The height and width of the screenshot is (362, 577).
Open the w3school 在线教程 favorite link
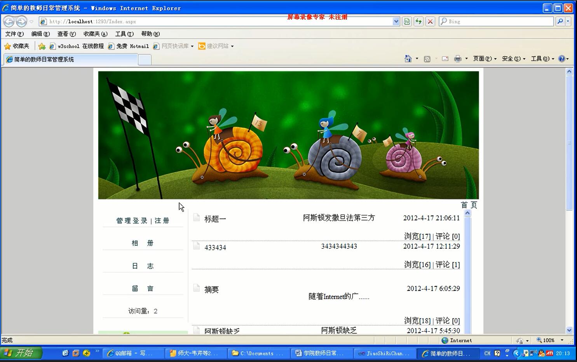pyautogui.click(x=77, y=46)
